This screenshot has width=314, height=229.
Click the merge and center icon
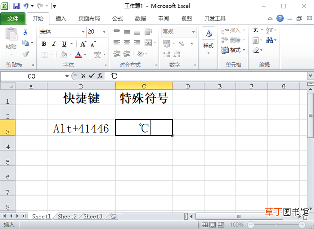[148, 43]
